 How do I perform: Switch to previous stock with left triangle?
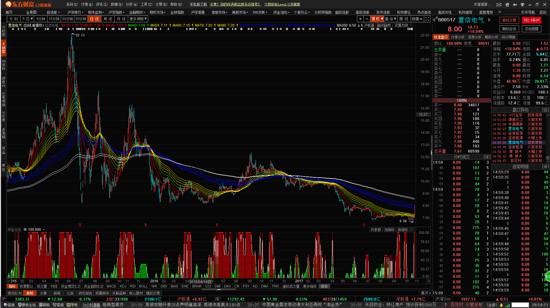coord(434,20)
